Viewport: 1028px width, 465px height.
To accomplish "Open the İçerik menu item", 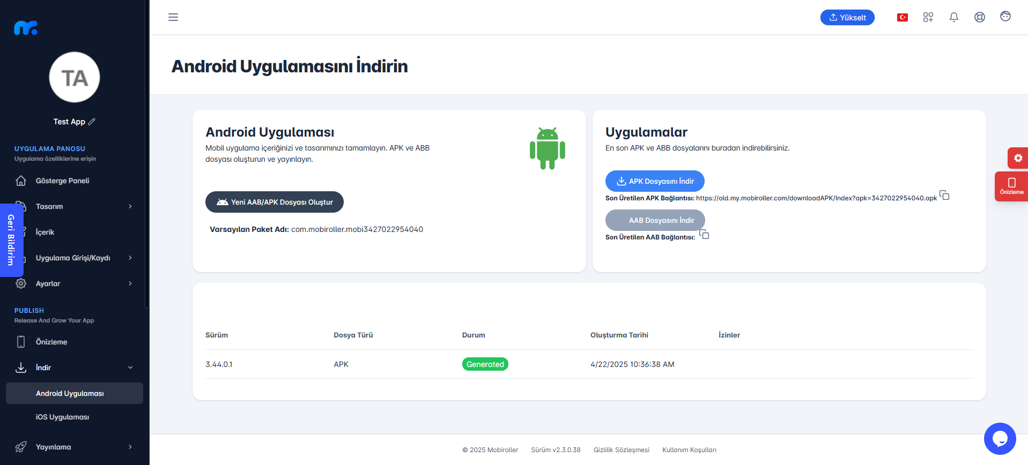I will pos(75,232).
